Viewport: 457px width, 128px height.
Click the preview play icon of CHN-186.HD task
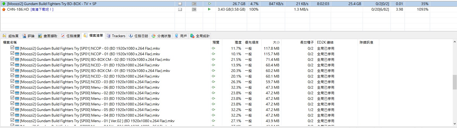click(210, 9)
